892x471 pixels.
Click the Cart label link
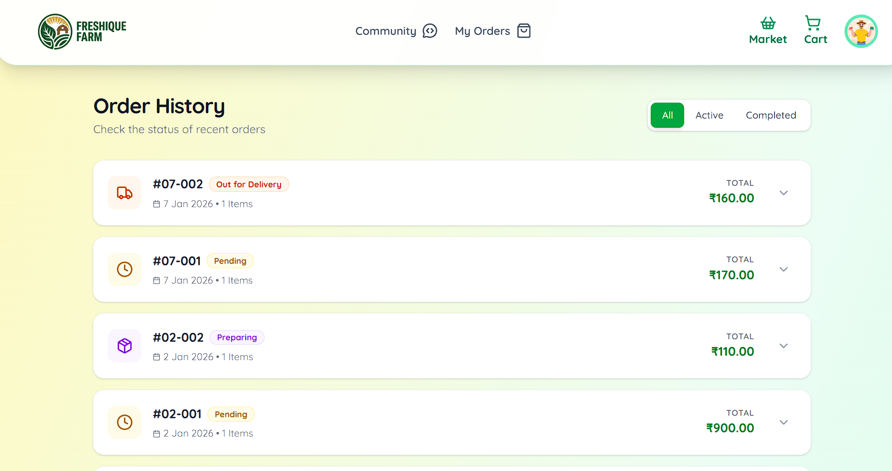(815, 39)
